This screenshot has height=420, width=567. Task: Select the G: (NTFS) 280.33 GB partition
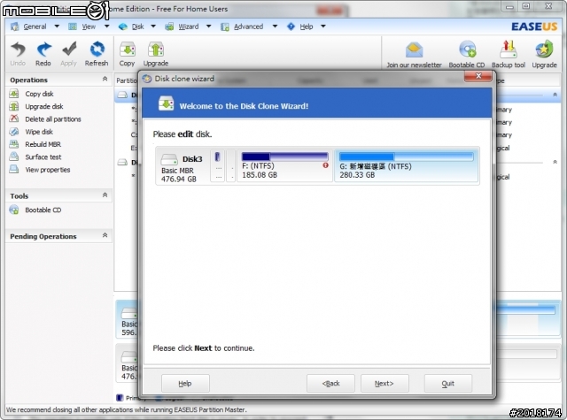coord(406,166)
